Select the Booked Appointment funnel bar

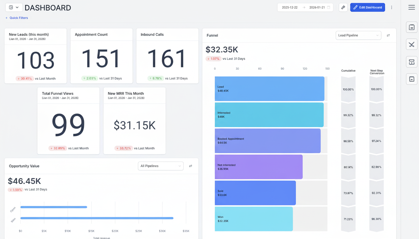(268, 141)
